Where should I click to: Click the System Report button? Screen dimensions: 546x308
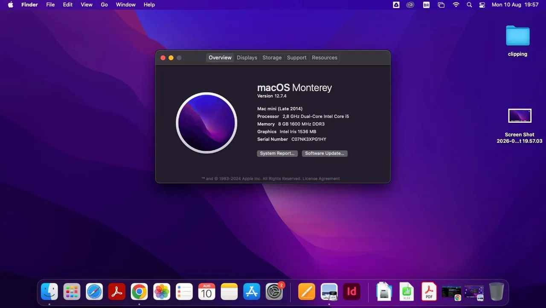tap(277, 153)
